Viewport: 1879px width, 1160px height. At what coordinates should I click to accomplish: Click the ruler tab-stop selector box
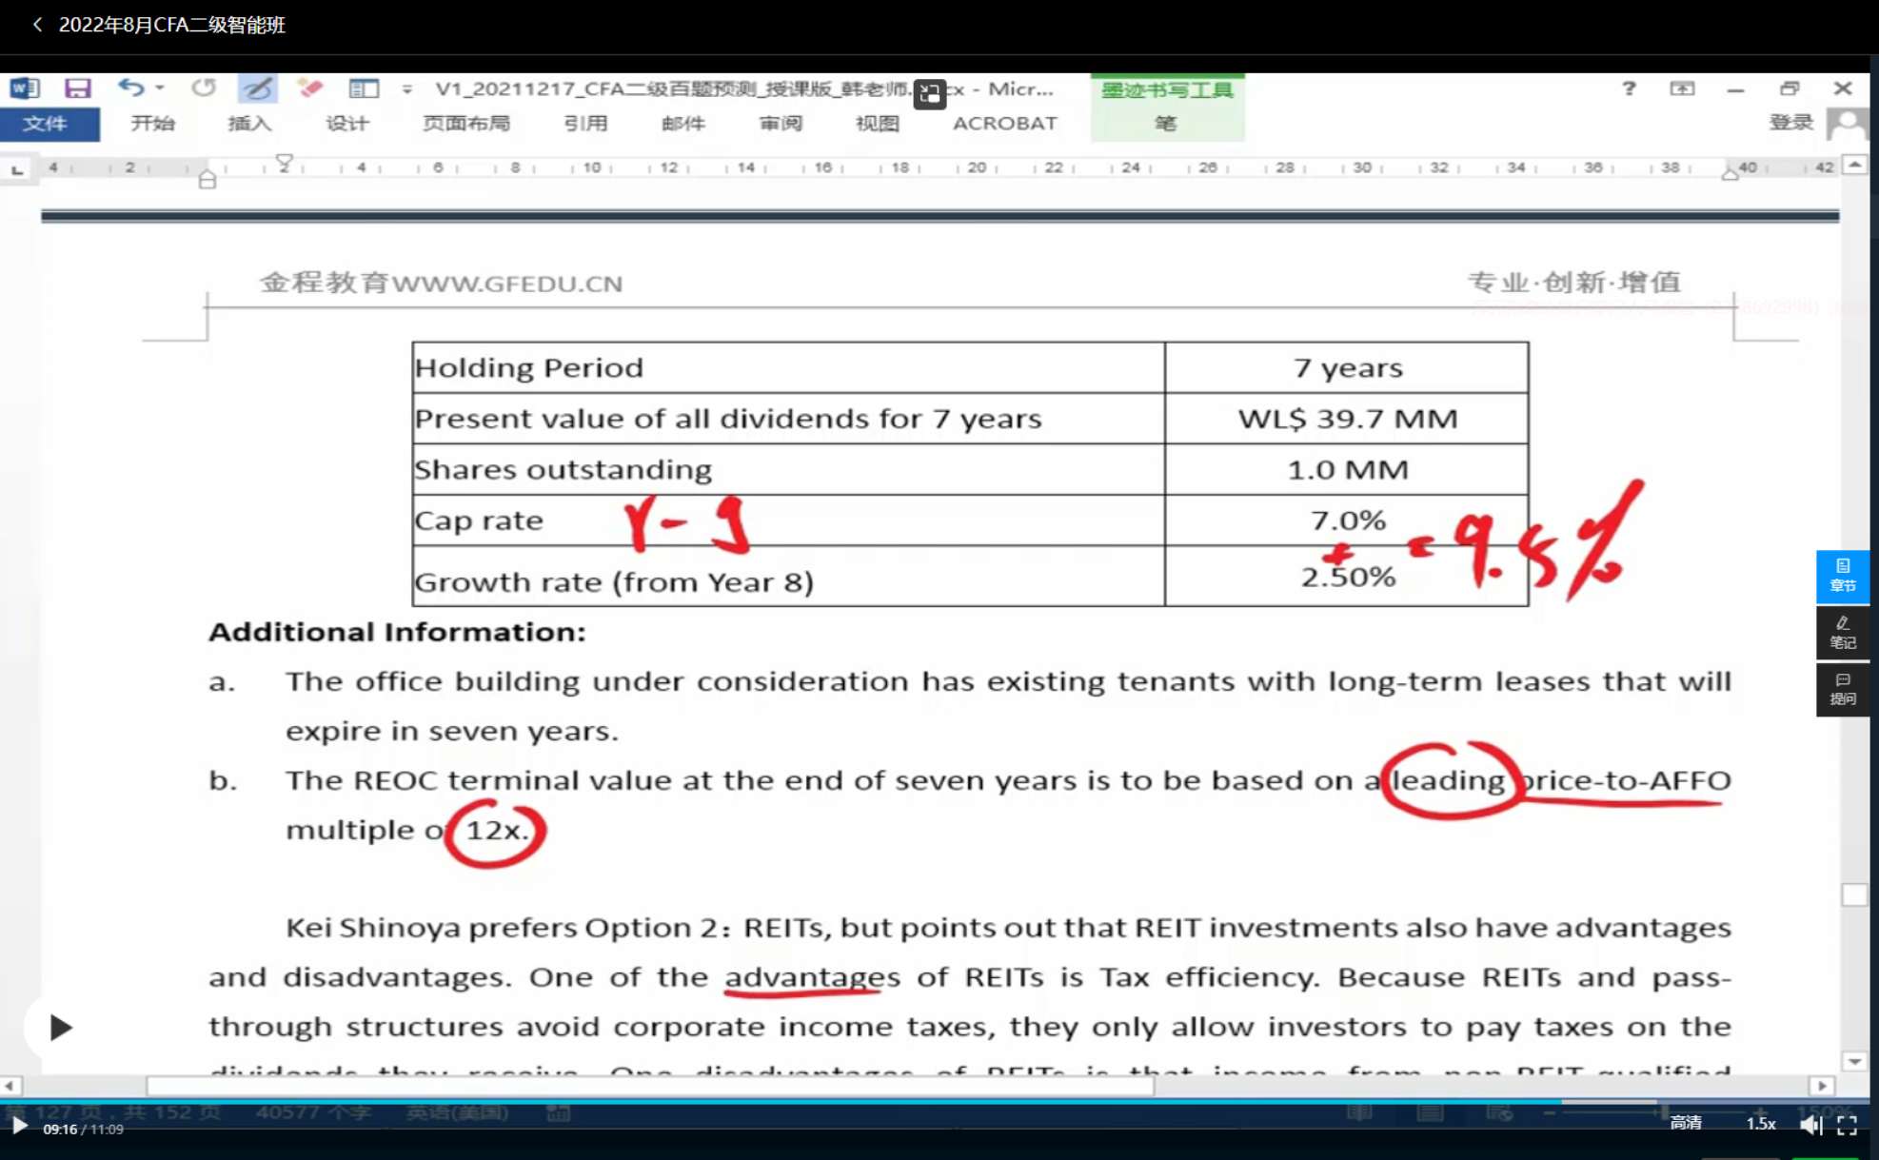[x=17, y=170]
